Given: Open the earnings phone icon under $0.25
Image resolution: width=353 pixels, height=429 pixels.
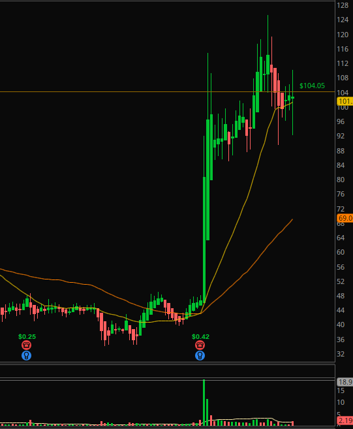Looking at the screenshot, I should [27, 345].
